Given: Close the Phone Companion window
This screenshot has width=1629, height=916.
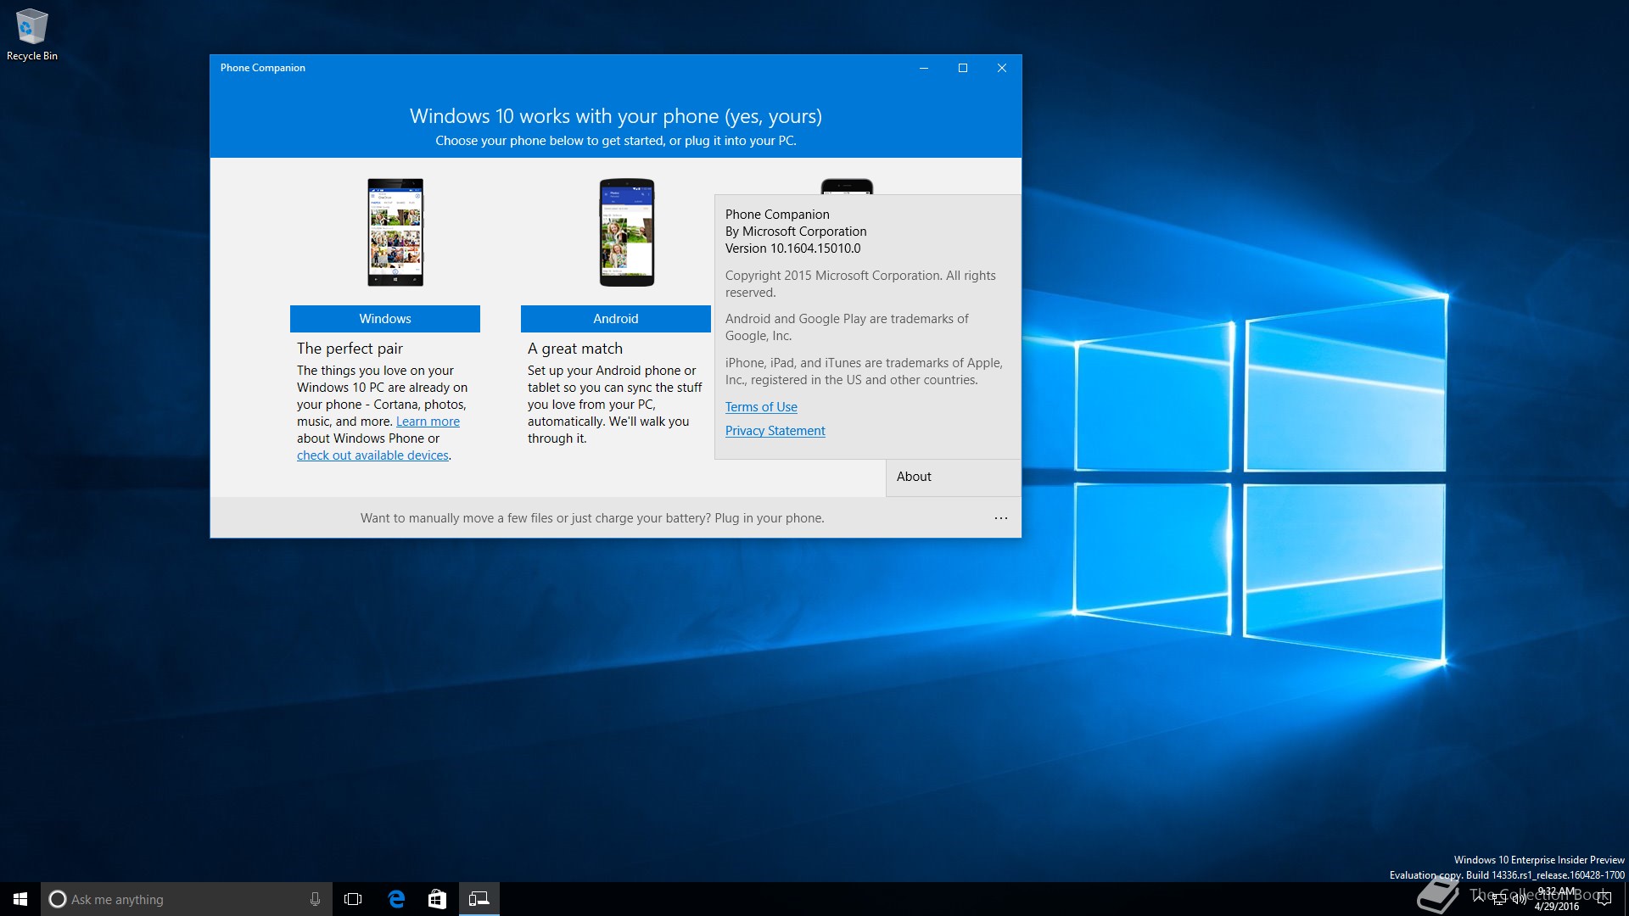Looking at the screenshot, I should click(1002, 68).
